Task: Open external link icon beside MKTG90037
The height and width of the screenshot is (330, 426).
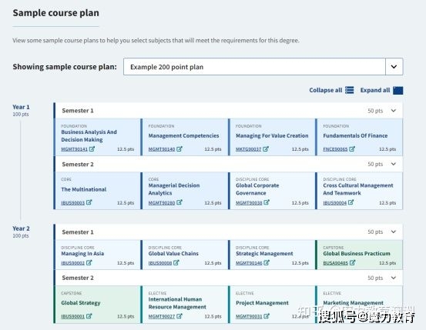Action: [266, 148]
